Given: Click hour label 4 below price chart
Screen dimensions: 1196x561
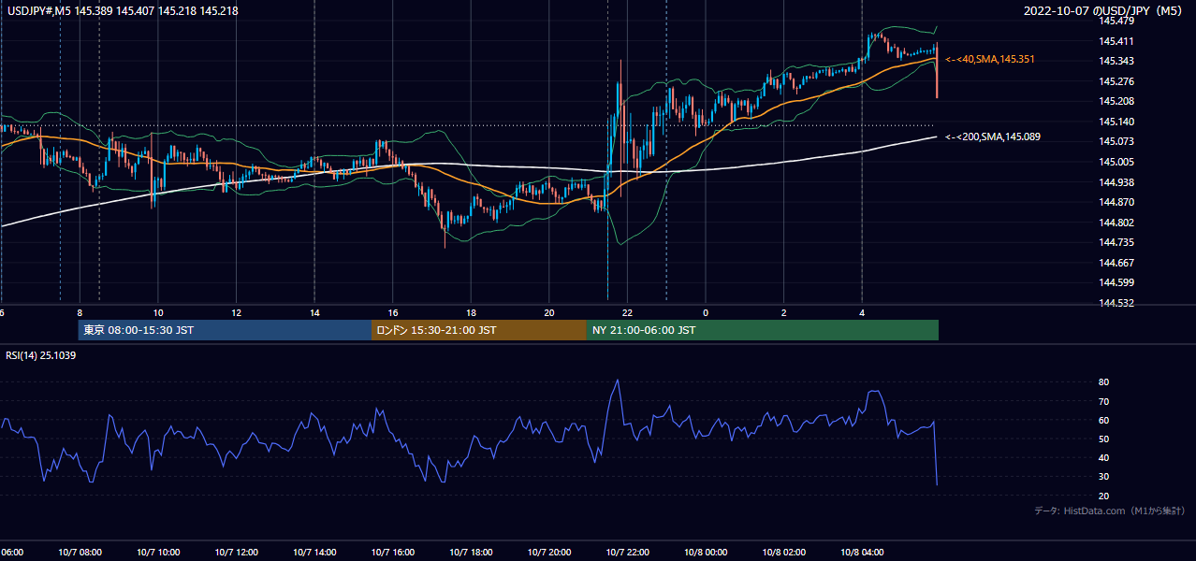Looking at the screenshot, I should click(x=862, y=312).
